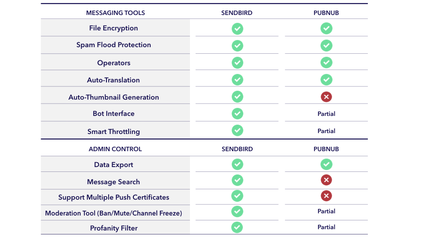Image resolution: width=424 pixels, height=238 pixels.
Task: Click the PUBNUB column header in the Admin Control section
Action: tap(326, 149)
